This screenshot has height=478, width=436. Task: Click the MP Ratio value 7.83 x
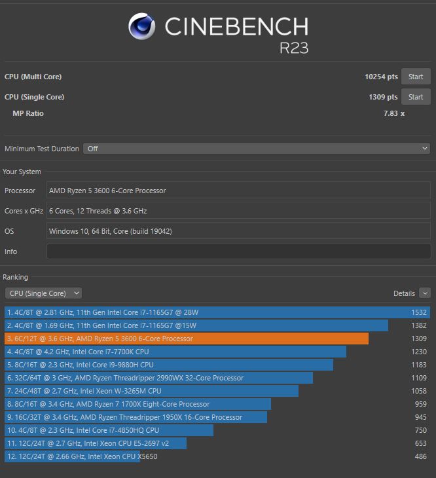(394, 113)
